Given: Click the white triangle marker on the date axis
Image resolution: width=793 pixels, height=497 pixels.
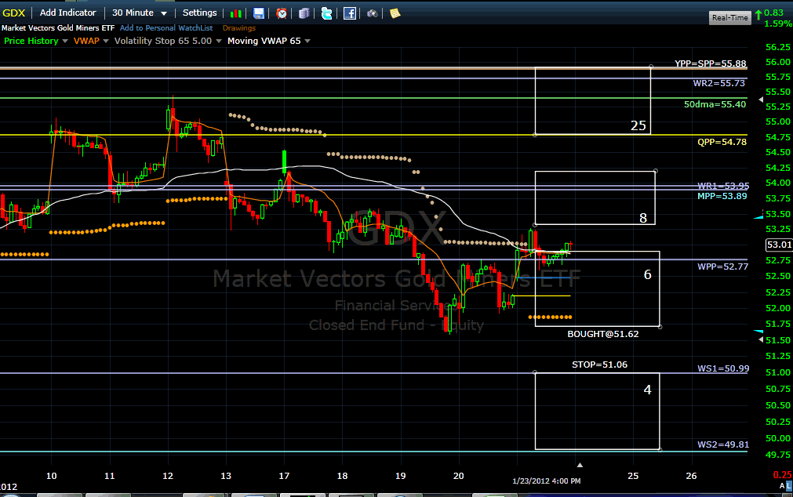Looking at the screenshot, I should tap(580, 465).
